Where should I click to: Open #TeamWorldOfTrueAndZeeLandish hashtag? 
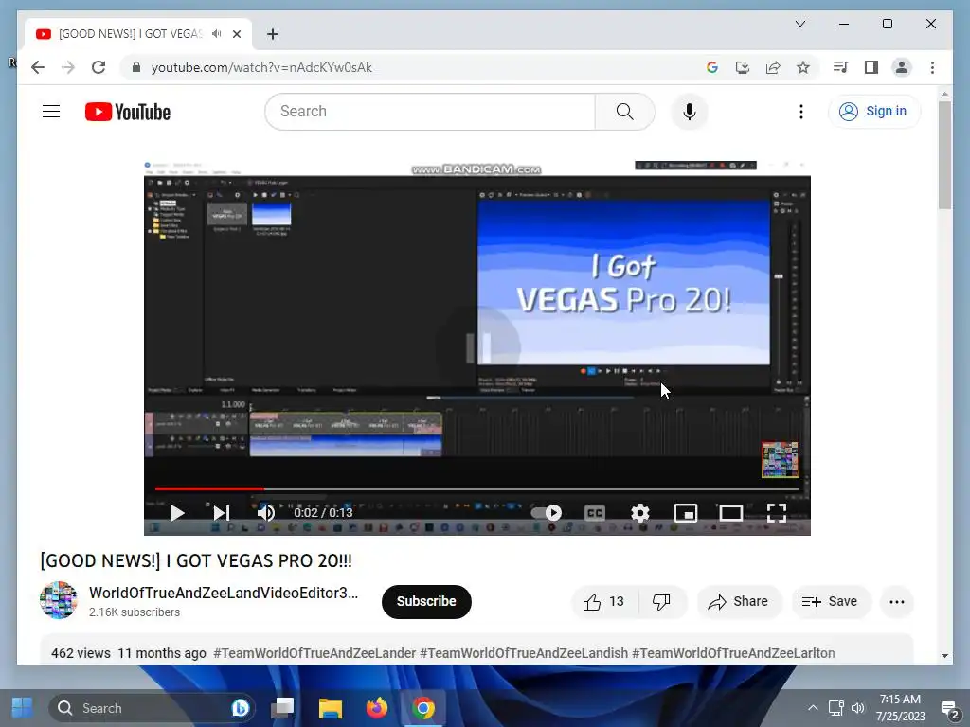tap(523, 653)
